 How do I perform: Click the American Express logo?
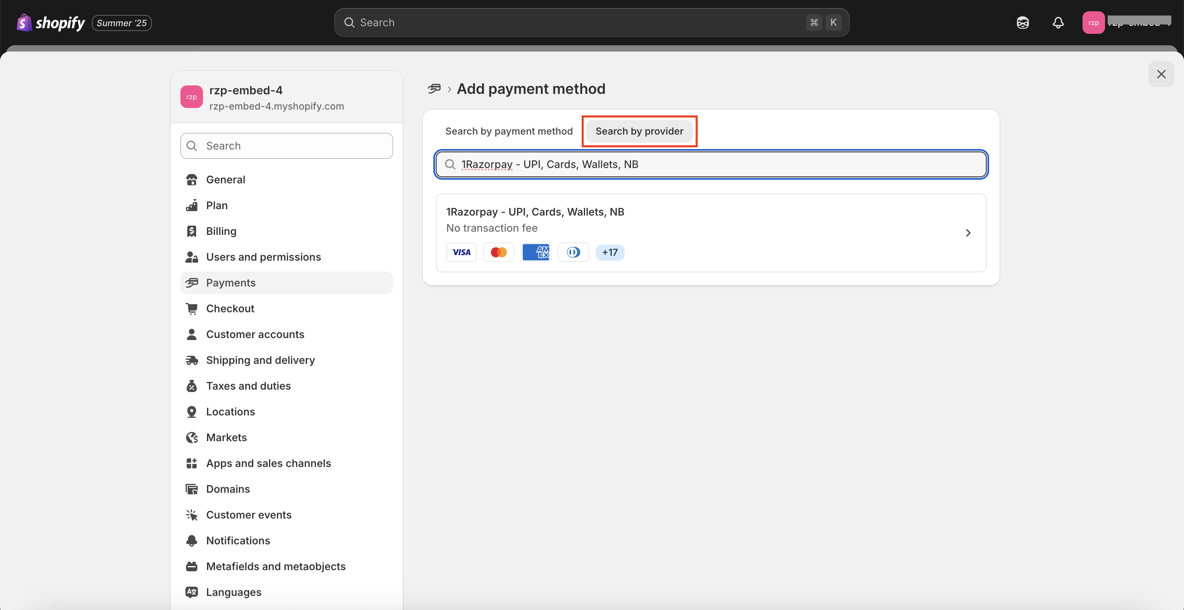pos(536,252)
